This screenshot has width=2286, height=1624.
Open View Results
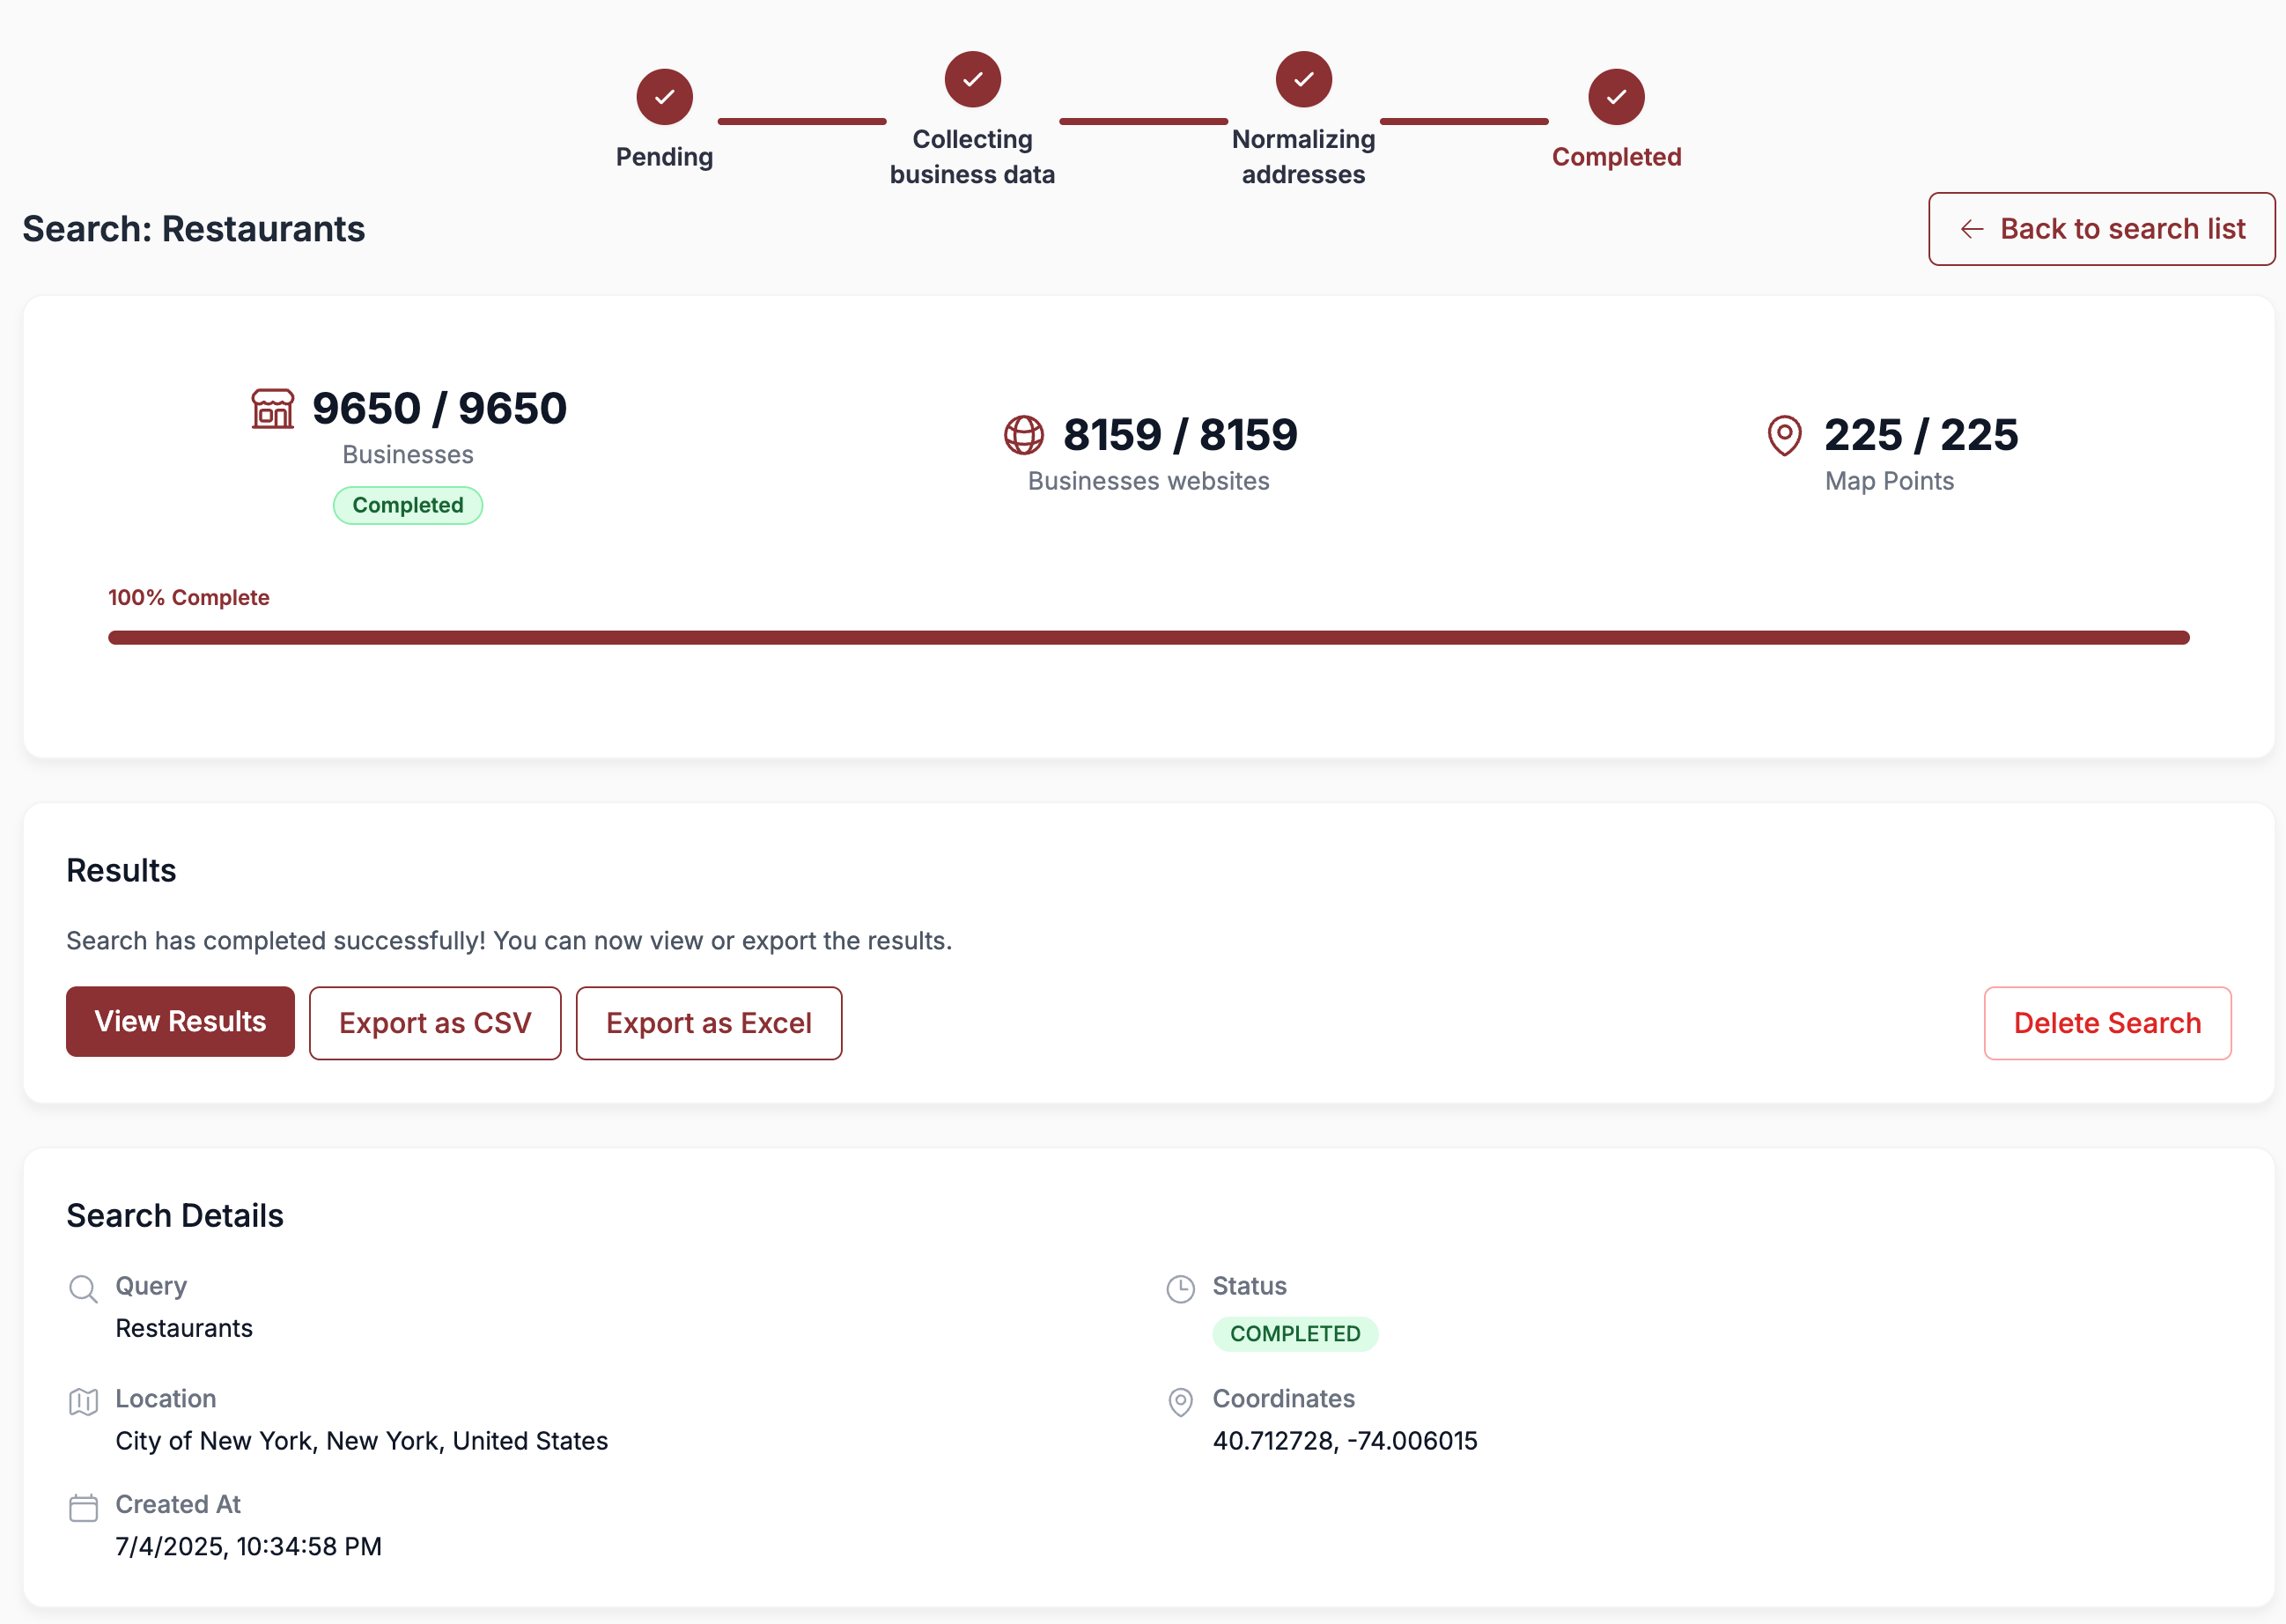[x=180, y=1021]
